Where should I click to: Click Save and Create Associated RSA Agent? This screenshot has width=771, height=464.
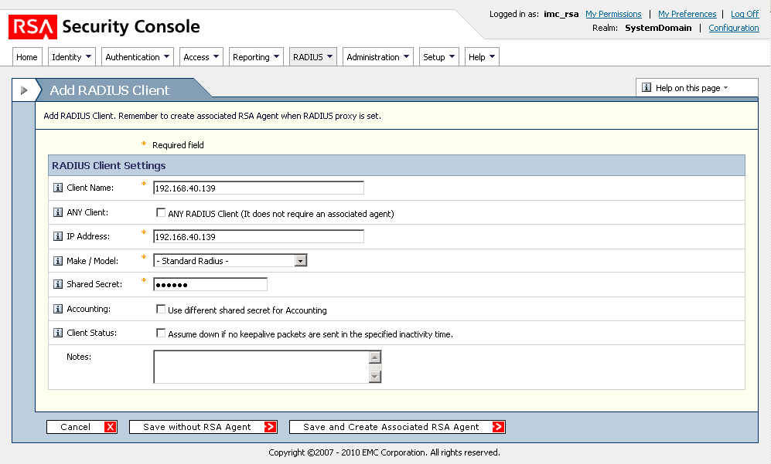click(x=397, y=427)
